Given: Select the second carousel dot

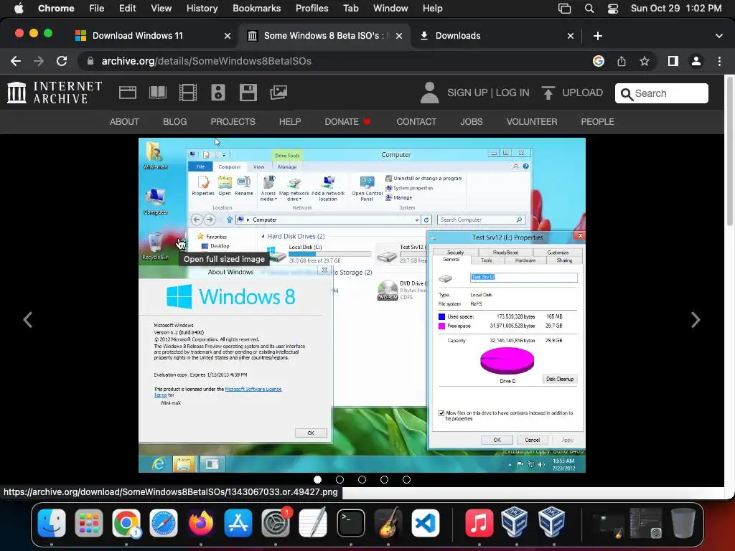Looking at the screenshot, I should (x=340, y=479).
